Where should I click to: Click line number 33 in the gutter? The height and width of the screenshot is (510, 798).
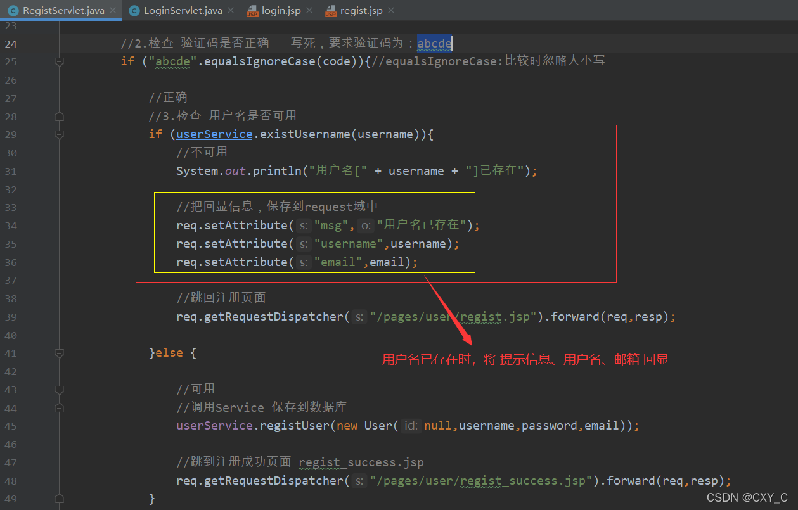11,207
